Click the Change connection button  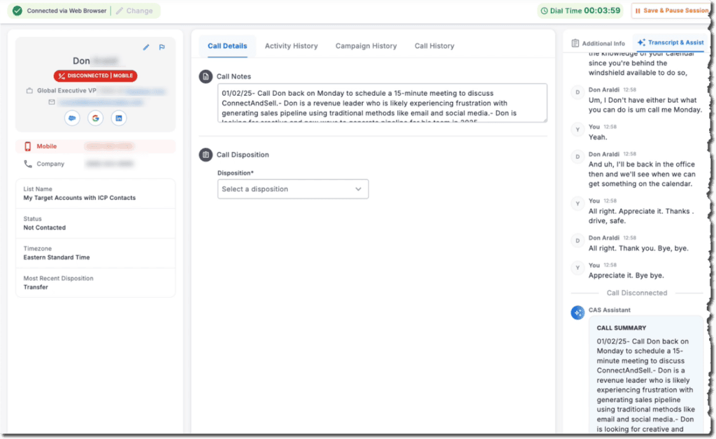(x=134, y=10)
